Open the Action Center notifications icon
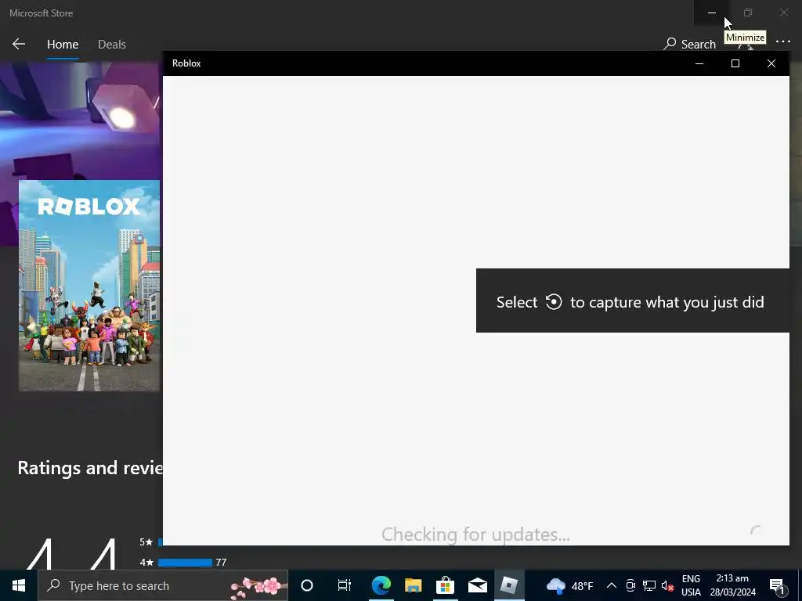The width and height of the screenshot is (802, 601). (x=778, y=585)
